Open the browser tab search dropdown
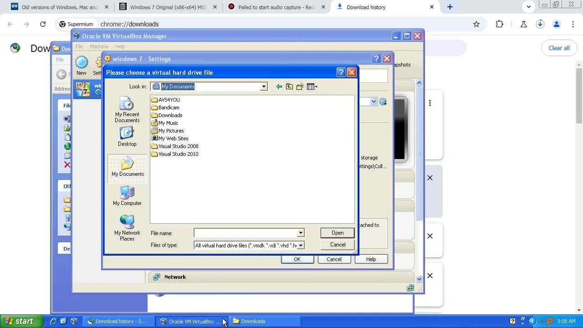The width and height of the screenshot is (583, 328). pos(529,7)
